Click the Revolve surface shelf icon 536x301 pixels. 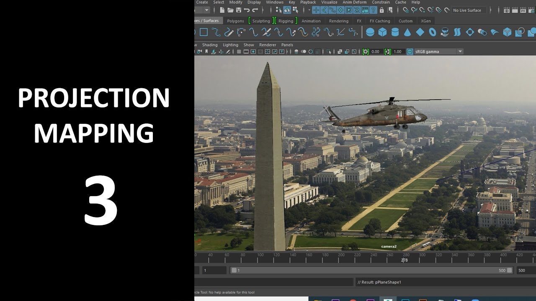[x=445, y=32]
